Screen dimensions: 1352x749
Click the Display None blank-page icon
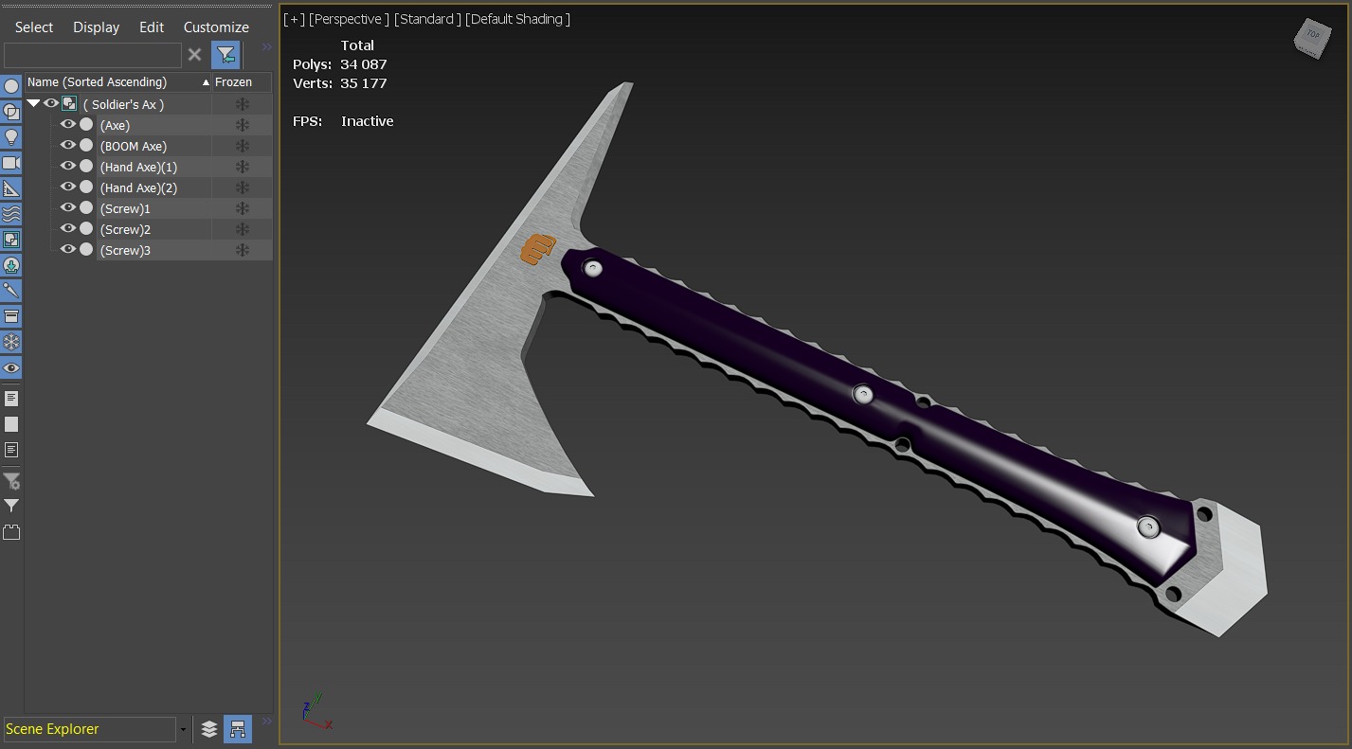[x=11, y=424]
